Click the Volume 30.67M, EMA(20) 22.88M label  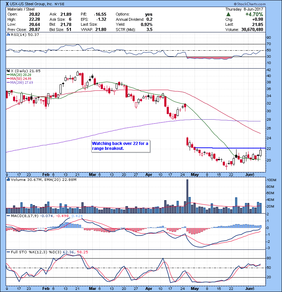[x=44, y=179]
